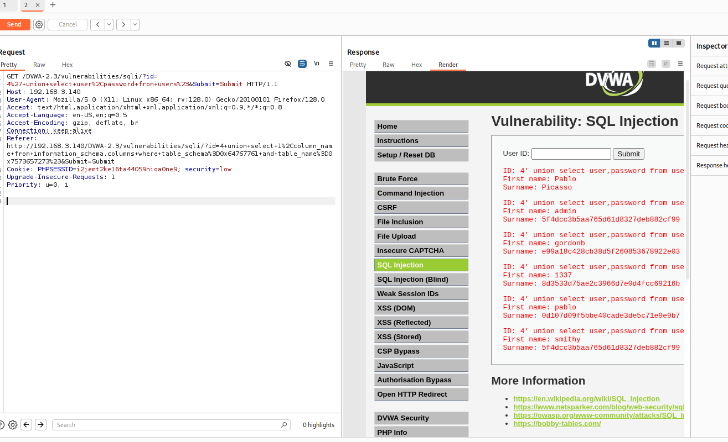
Task: Follow the Wikipedia SQL_injection link
Action: tap(586, 398)
